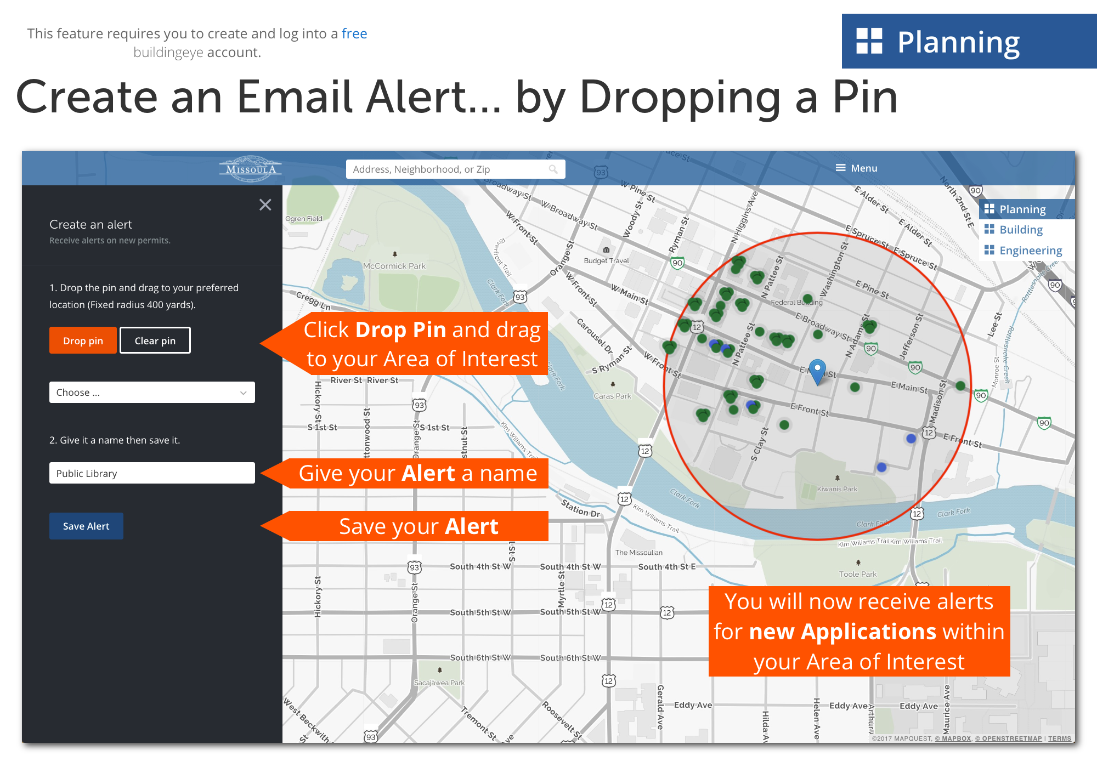Select the Planning layer tab on map
The height and width of the screenshot is (784, 1097).
click(x=1026, y=209)
